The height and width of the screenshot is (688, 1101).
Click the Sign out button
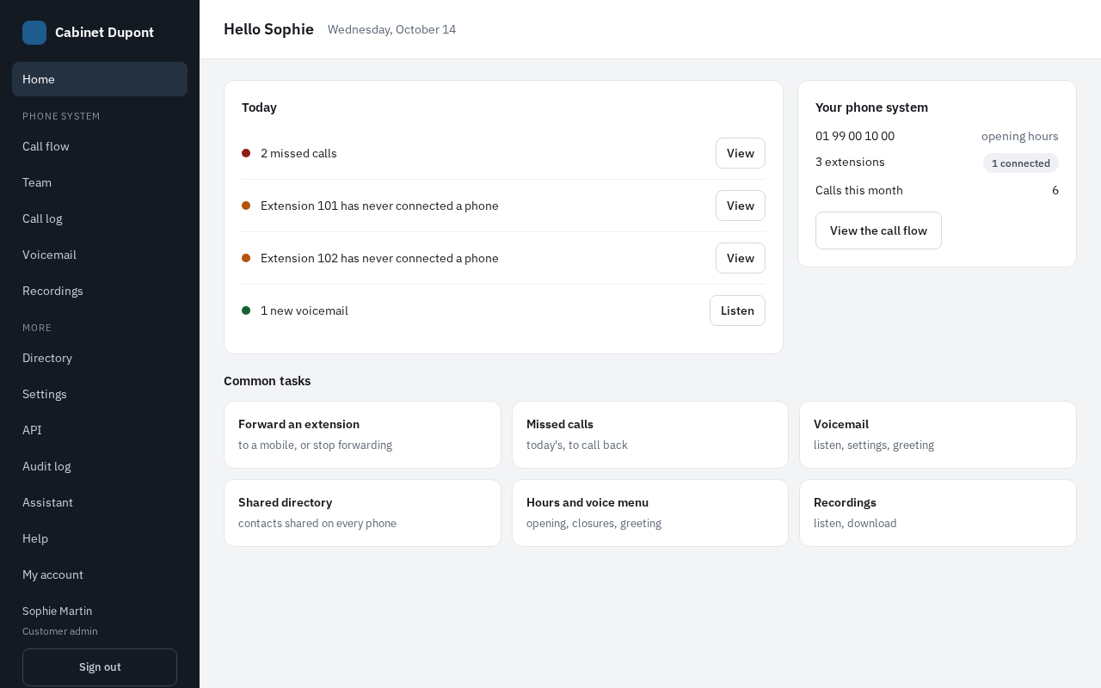100,667
